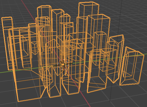
Task: Click the green axis line at the right edge
Action: [x=145, y=54]
